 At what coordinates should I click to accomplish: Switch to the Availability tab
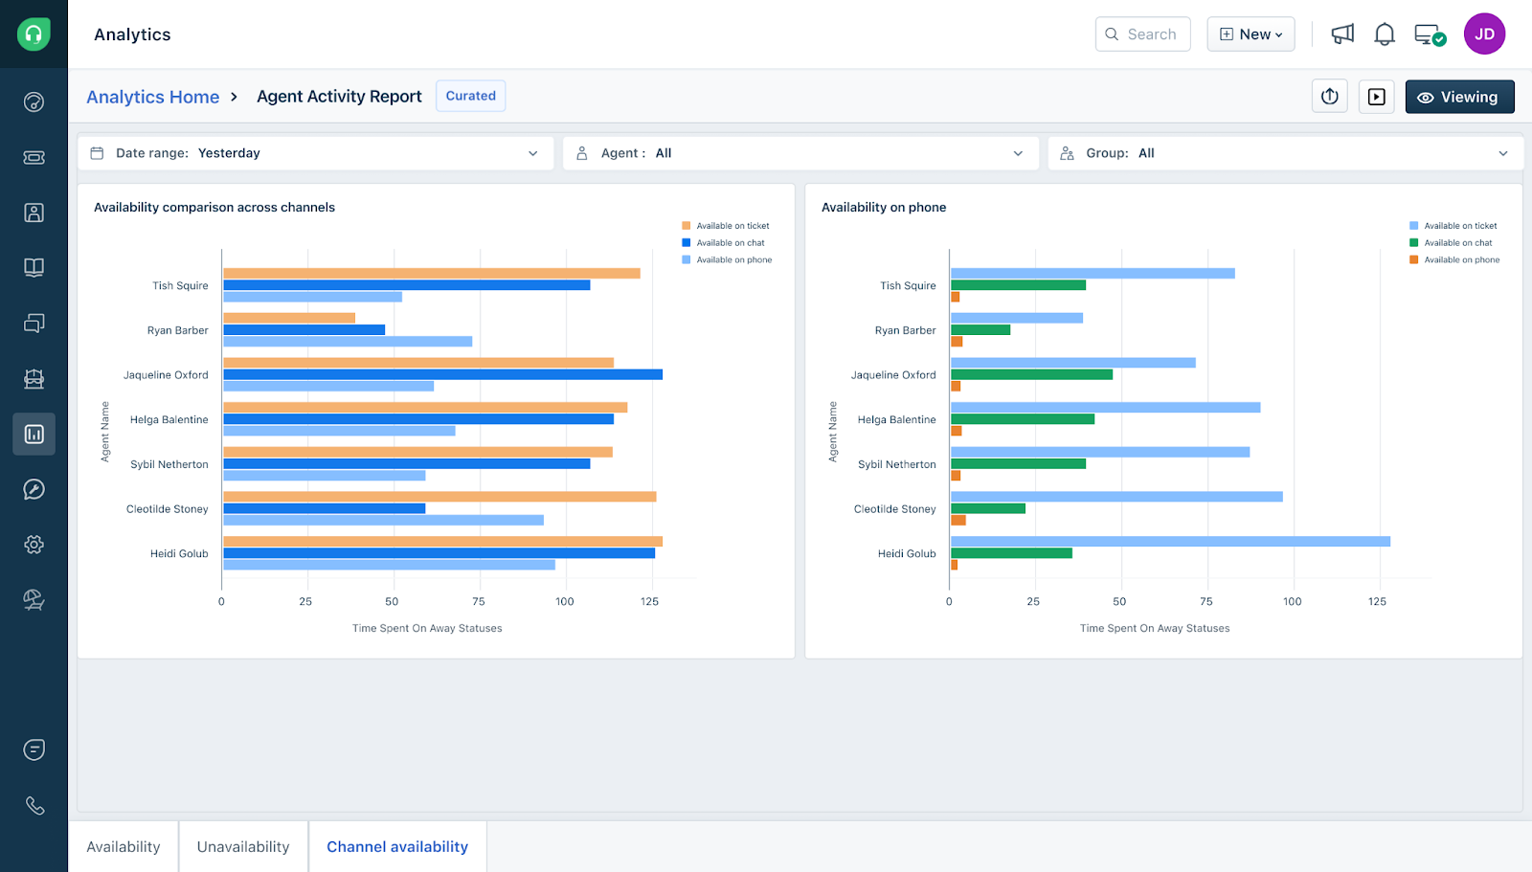point(124,847)
